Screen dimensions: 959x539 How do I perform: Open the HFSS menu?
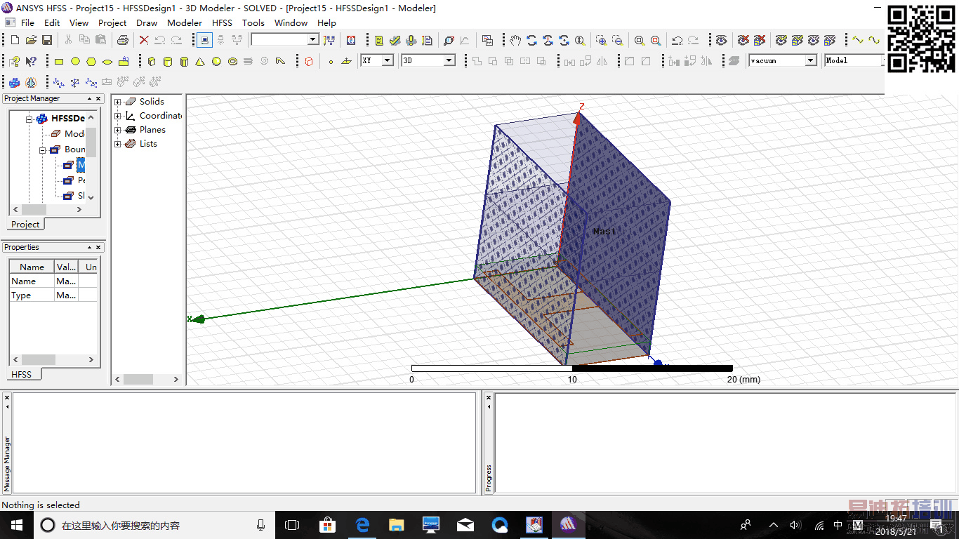[222, 22]
